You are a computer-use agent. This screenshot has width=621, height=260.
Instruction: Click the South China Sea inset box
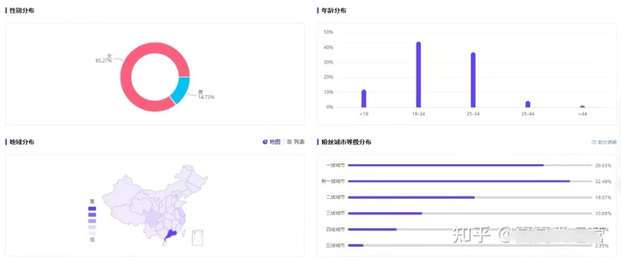tap(197, 237)
